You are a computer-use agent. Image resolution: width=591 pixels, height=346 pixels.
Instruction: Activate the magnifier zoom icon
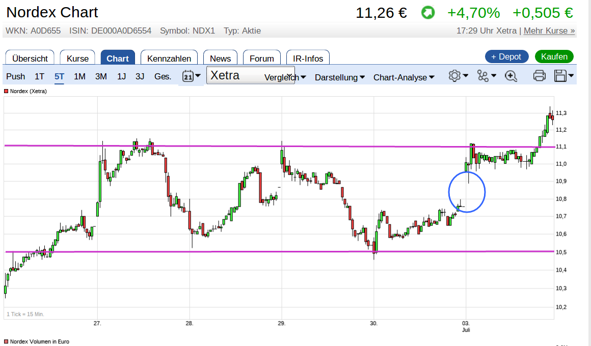(511, 76)
